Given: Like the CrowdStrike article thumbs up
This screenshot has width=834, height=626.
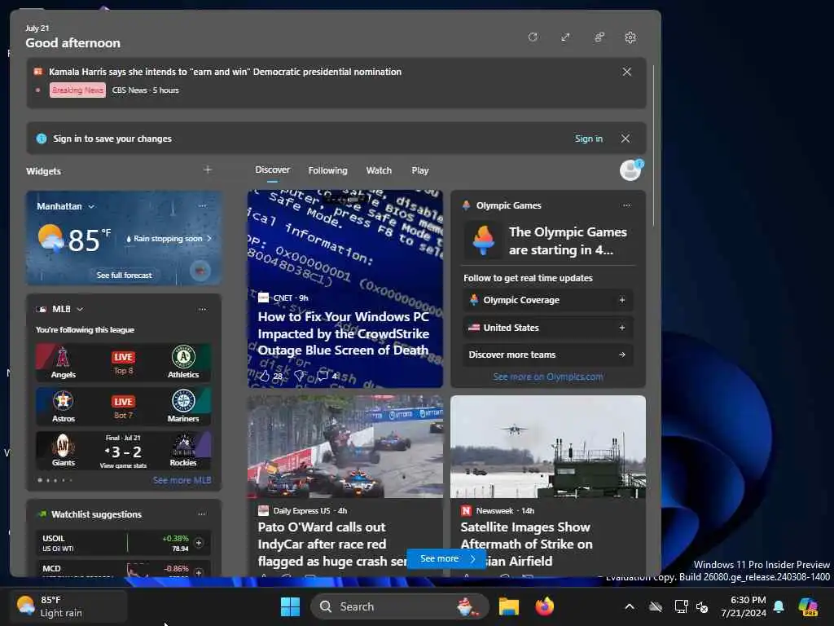Looking at the screenshot, I should point(265,376).
